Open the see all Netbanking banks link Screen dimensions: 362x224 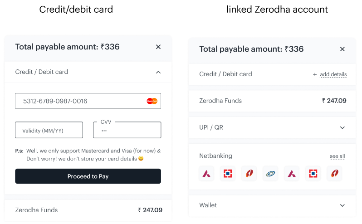(x=338, y=156)
